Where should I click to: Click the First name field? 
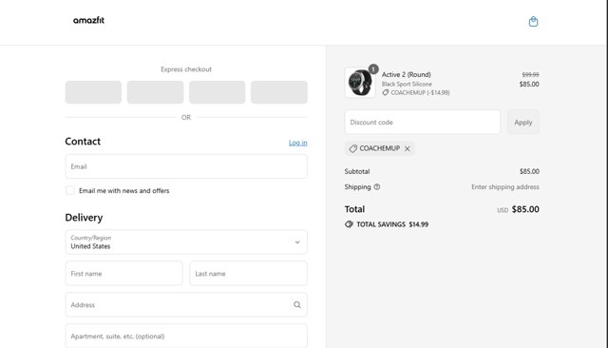[x=124, y=274]
